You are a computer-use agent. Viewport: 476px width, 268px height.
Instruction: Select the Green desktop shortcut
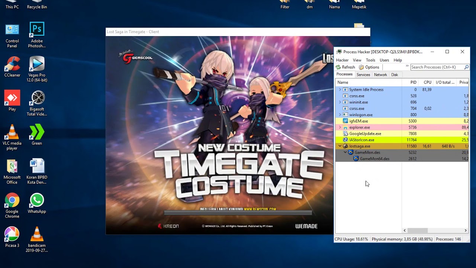tap(37, 135)
